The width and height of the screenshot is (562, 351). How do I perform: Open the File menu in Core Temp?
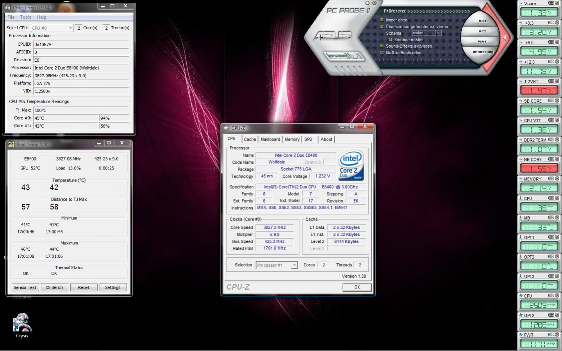pos(11,17)
